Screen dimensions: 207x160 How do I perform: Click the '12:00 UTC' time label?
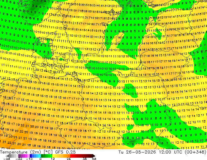(x=170, y=152)
